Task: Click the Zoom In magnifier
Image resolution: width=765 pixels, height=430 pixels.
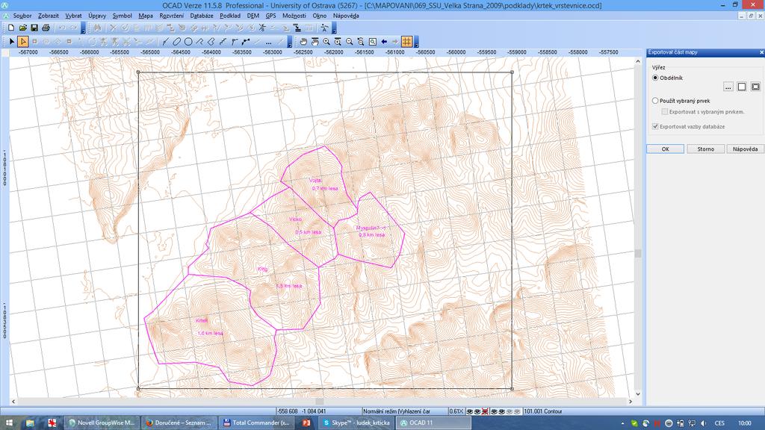Action: click(326, 42)
